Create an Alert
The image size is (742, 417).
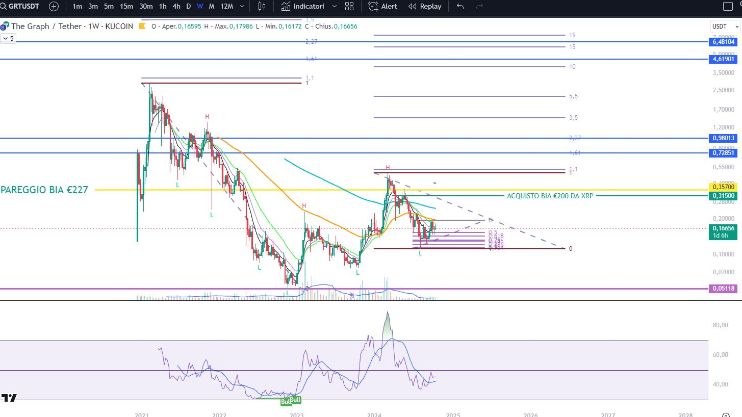(x=383, y=6)
